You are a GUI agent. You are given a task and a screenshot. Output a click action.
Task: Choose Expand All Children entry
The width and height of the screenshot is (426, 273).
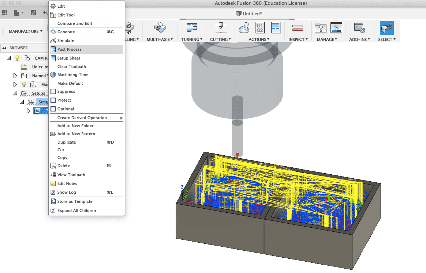point(86,211)
